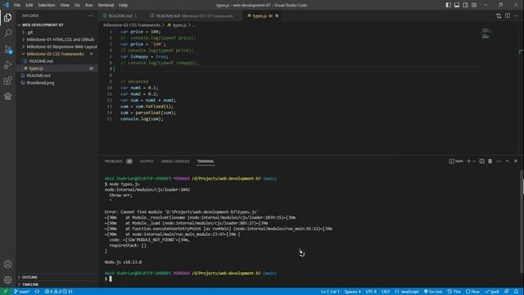This screenshot has width=524, height=295.
Task: Select types.js in the explorer tree
Action: pos(56,68)
